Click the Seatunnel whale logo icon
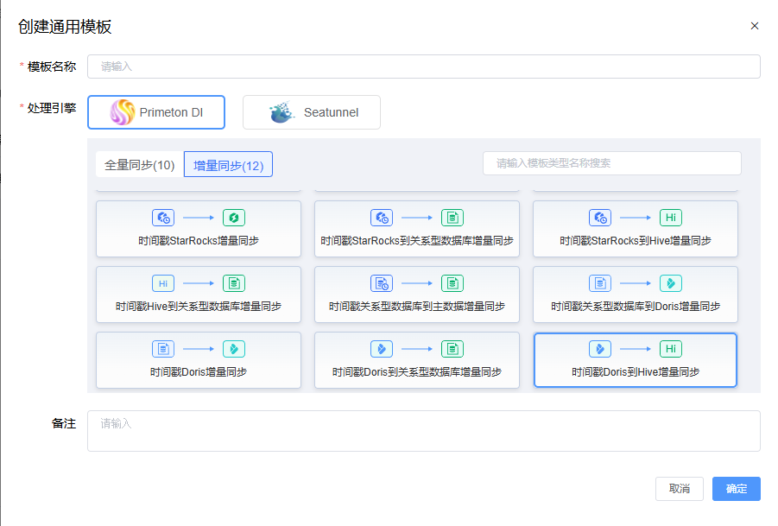778x526 pixels. pyautogui.click(x=281, y=112)
